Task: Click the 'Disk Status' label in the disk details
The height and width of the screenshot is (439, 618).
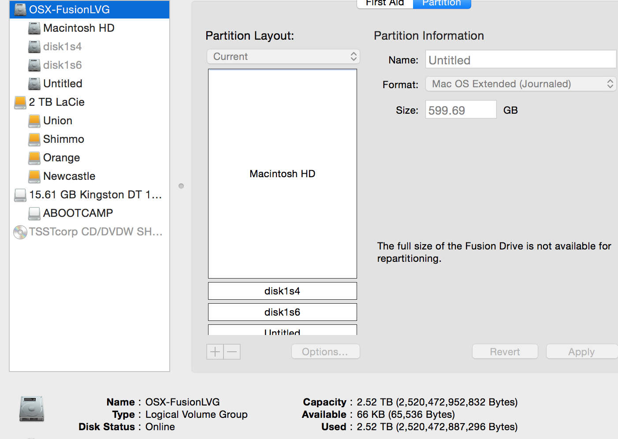Action: 107,427
